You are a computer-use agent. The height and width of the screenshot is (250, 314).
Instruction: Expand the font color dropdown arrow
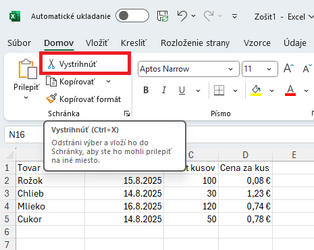click(x=306, y=91)
